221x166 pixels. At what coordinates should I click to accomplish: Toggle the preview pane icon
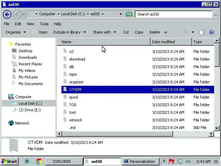tap(202, 32)
